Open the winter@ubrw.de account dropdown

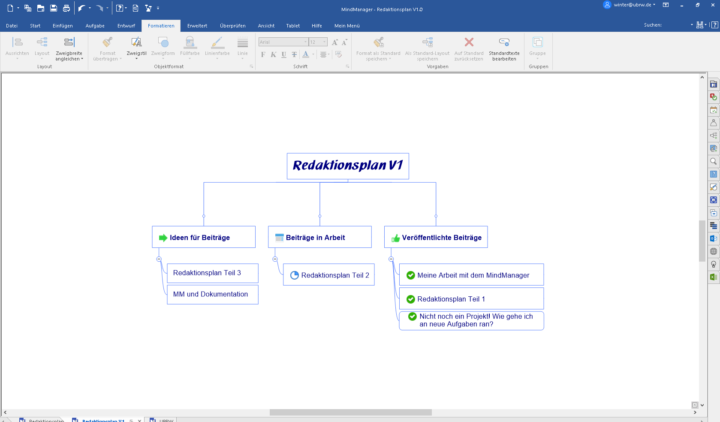(x=654, y=5)
